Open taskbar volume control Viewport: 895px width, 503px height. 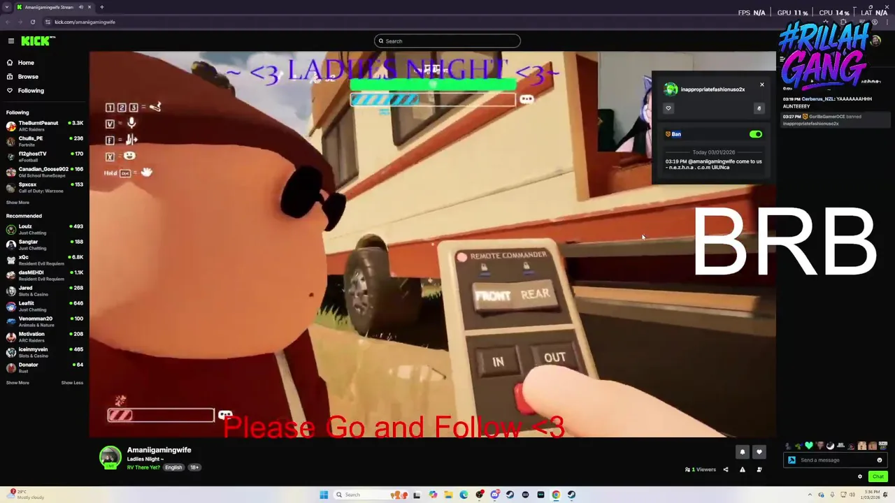(x=851, y=495)
